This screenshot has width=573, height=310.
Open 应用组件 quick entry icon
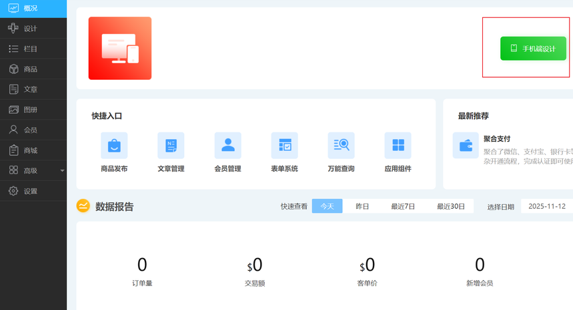click(x=398, y=145)
